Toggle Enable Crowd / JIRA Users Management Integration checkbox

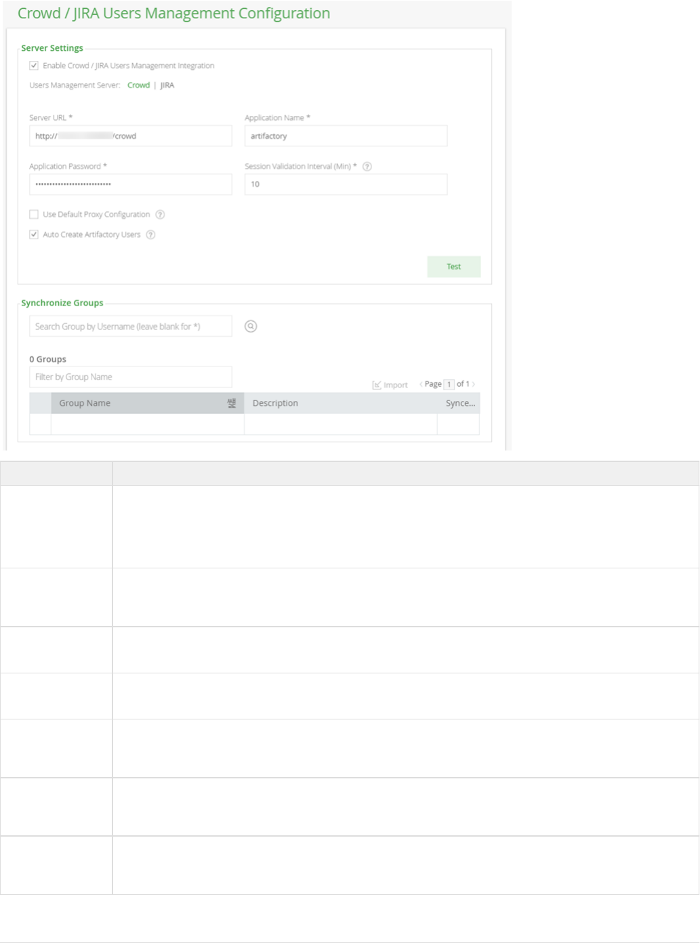tap(34, 66)
